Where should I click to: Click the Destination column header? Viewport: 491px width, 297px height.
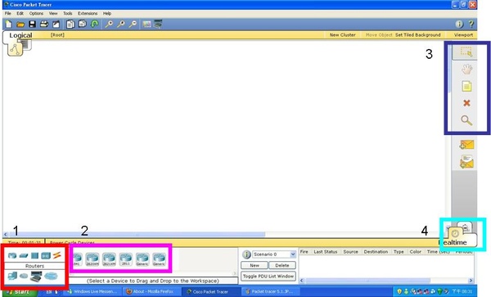tap(376, 252)
